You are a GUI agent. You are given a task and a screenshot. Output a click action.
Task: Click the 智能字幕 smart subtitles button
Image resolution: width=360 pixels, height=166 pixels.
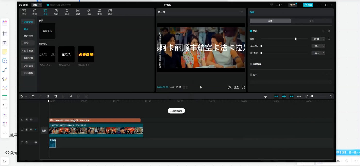[28, 58]
